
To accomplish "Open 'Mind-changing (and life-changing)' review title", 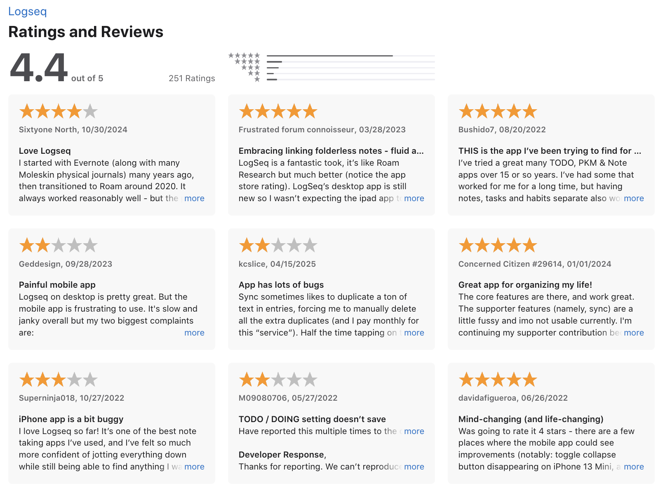I will 530,419.
